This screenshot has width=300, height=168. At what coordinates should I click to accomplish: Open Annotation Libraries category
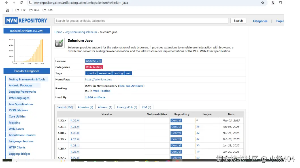(x=22, y=135)
